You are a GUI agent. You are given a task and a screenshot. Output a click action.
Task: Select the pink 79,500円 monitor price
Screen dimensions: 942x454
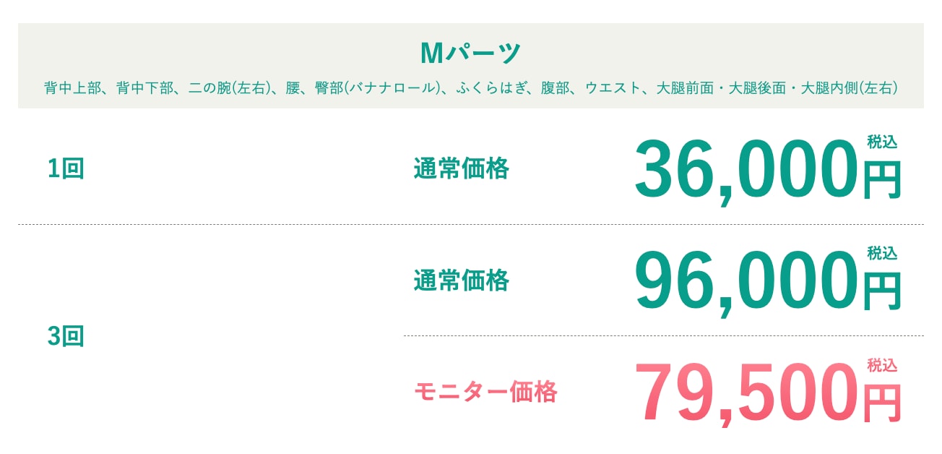pyautogui.click(x=766, y=394)
